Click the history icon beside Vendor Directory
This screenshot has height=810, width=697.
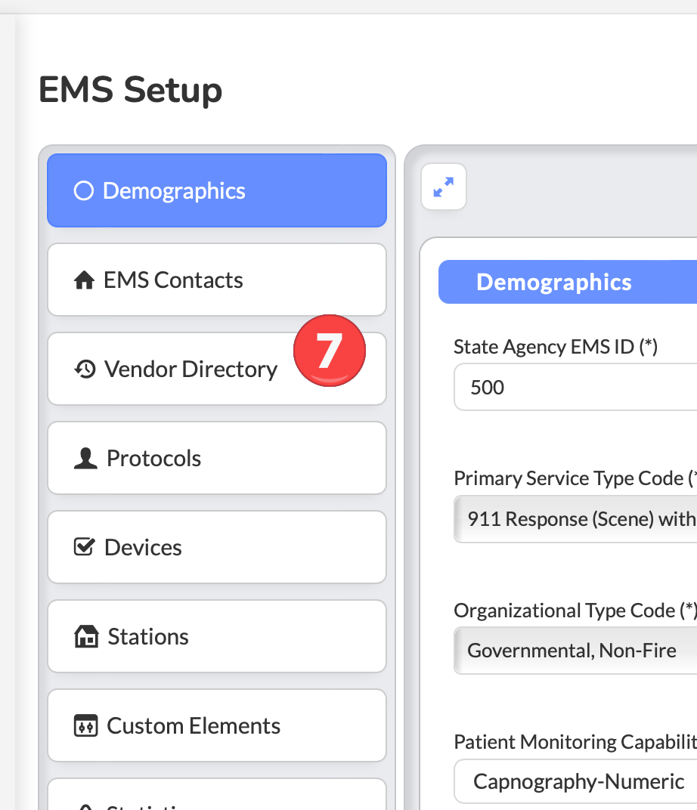pyautogui.click(x=85, y=369)
